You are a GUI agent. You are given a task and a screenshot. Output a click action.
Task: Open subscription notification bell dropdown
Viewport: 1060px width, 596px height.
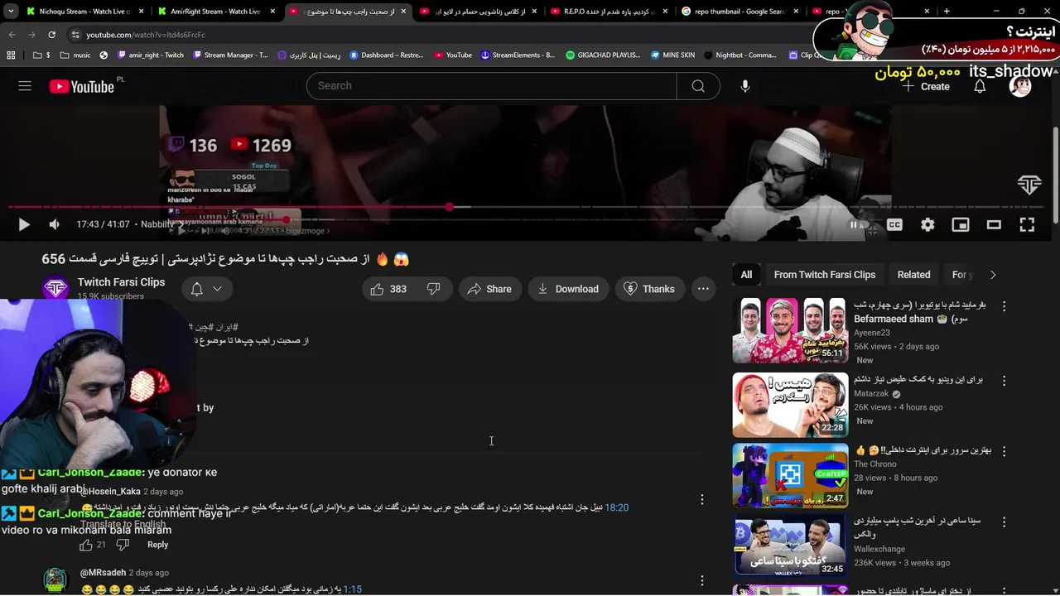(206, 289)
